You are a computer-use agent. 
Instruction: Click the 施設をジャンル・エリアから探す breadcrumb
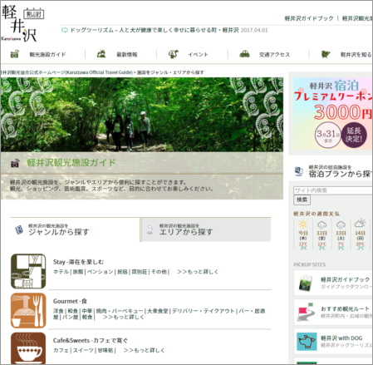[170, 72]
